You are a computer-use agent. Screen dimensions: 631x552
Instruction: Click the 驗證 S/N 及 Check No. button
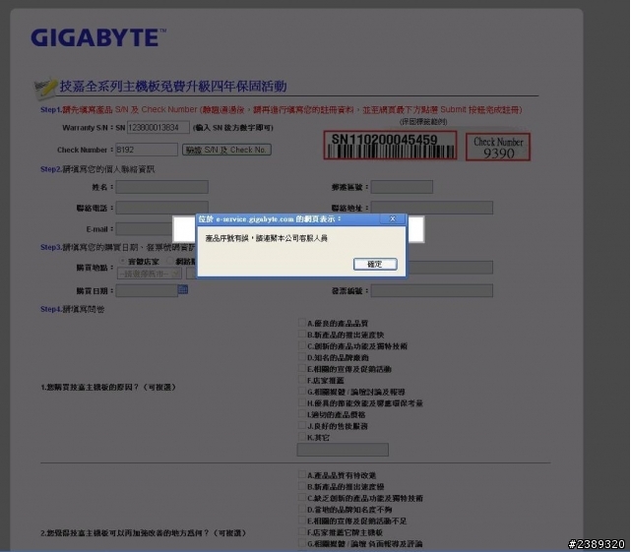click(226, 150)
